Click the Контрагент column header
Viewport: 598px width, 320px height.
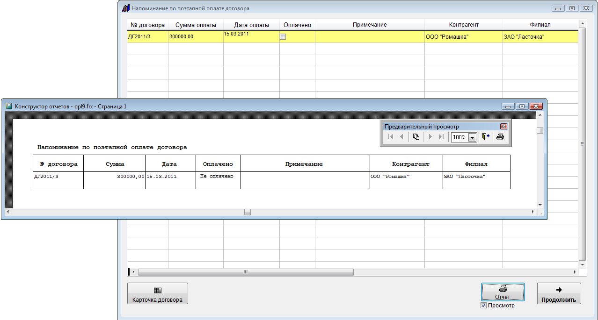click(463, 25)
